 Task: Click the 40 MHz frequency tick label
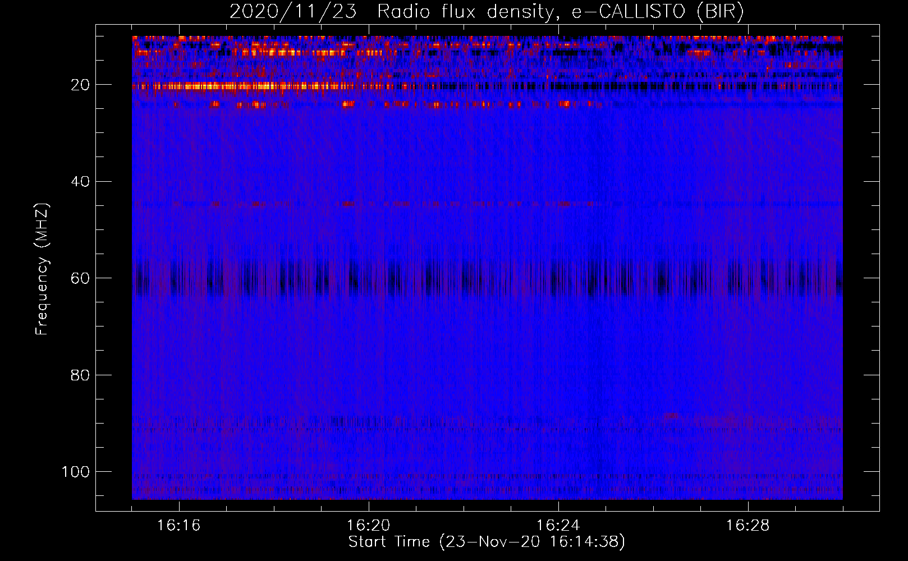coord(80,182)
